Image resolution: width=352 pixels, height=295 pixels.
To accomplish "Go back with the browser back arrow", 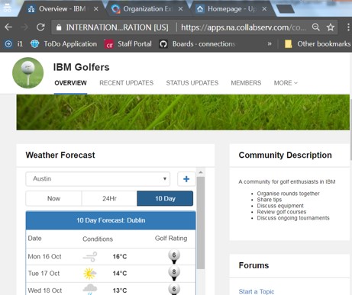I will (x=8, y=27).
